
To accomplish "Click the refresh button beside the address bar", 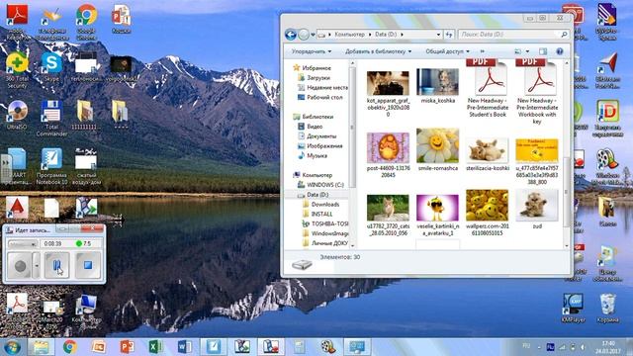I will coord(449,35).
